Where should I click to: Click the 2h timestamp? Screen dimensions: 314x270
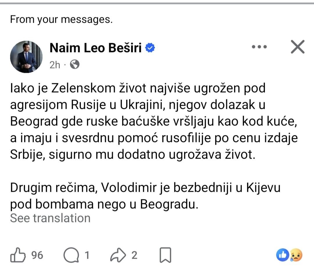click(55, 65)
